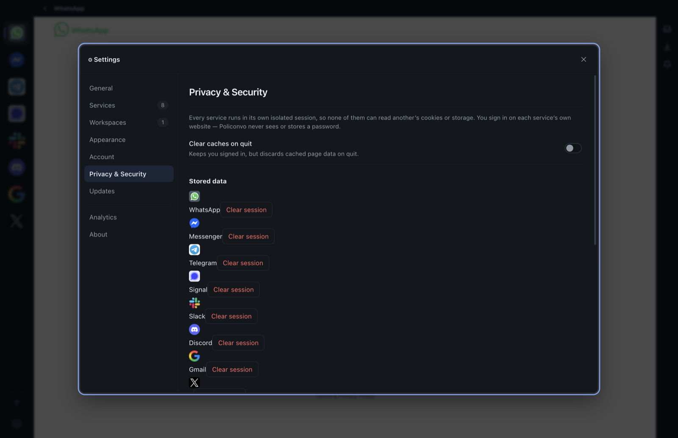Click the X icon in Stored data
Screen dimensions: 678x438
point(195,383)
